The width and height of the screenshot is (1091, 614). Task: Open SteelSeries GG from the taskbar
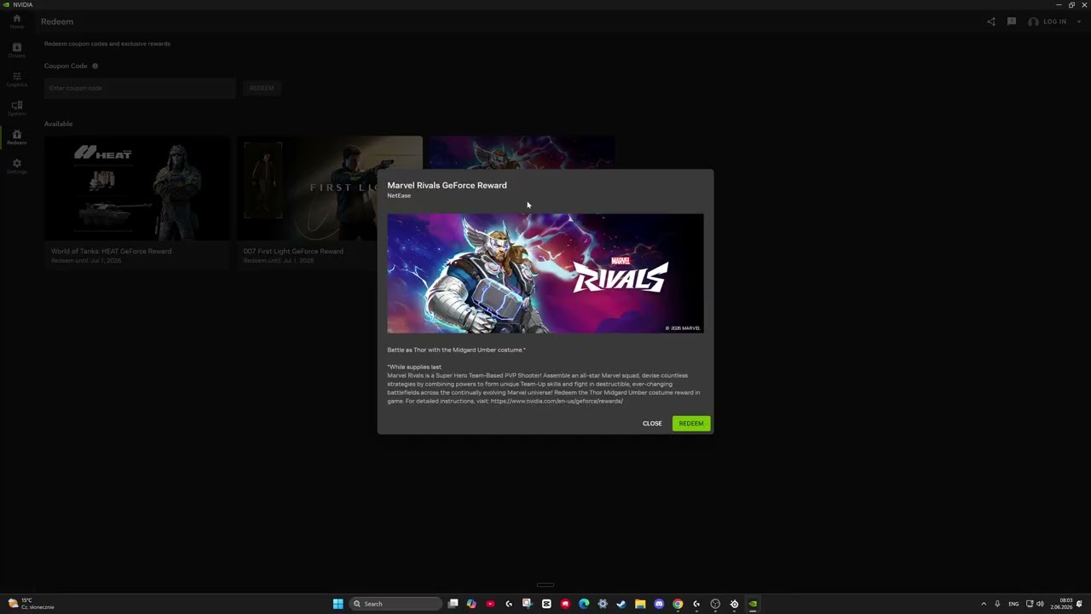(x=734, y=604)
